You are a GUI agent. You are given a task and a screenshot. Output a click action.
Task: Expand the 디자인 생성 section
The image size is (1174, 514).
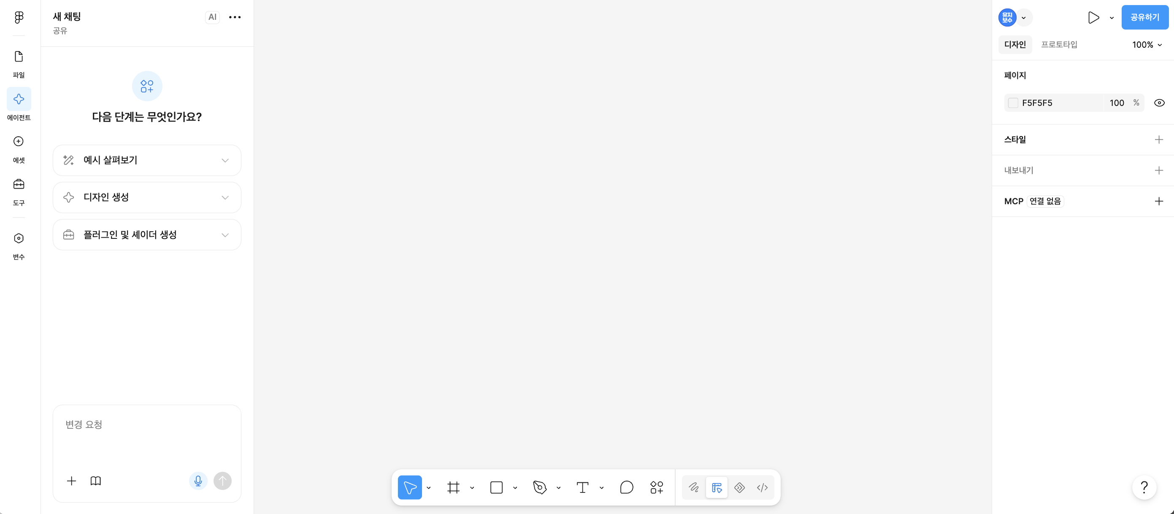[147, 197]
